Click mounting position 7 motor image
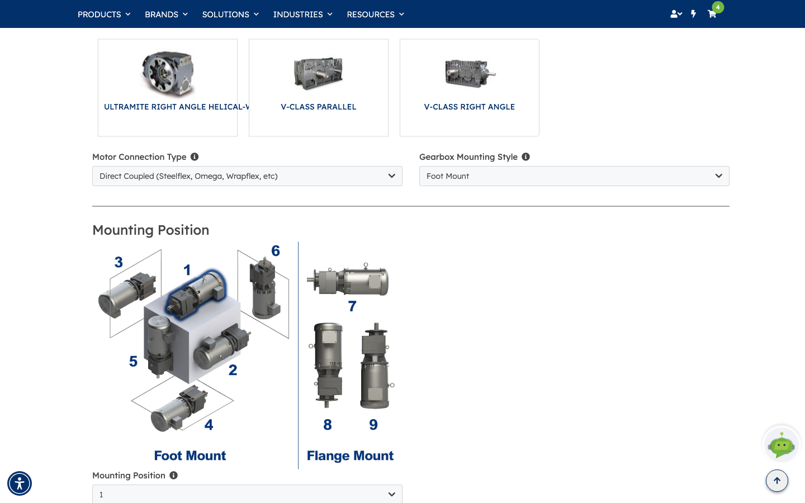This screenshot has width=805, height=503. [x=348, y=279]
